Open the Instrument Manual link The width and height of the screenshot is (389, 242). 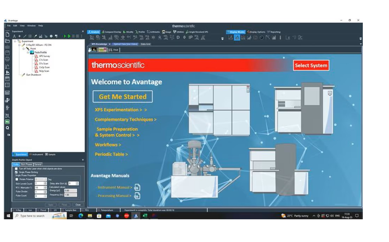[x=115, y=187]
